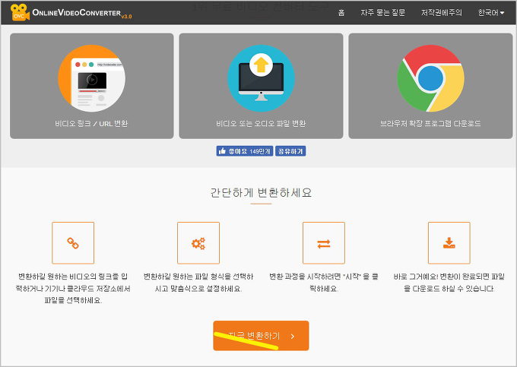Click the chain link step icon
Screen dimensions: 517x367
pyautogui.click(x=73, y=243)
